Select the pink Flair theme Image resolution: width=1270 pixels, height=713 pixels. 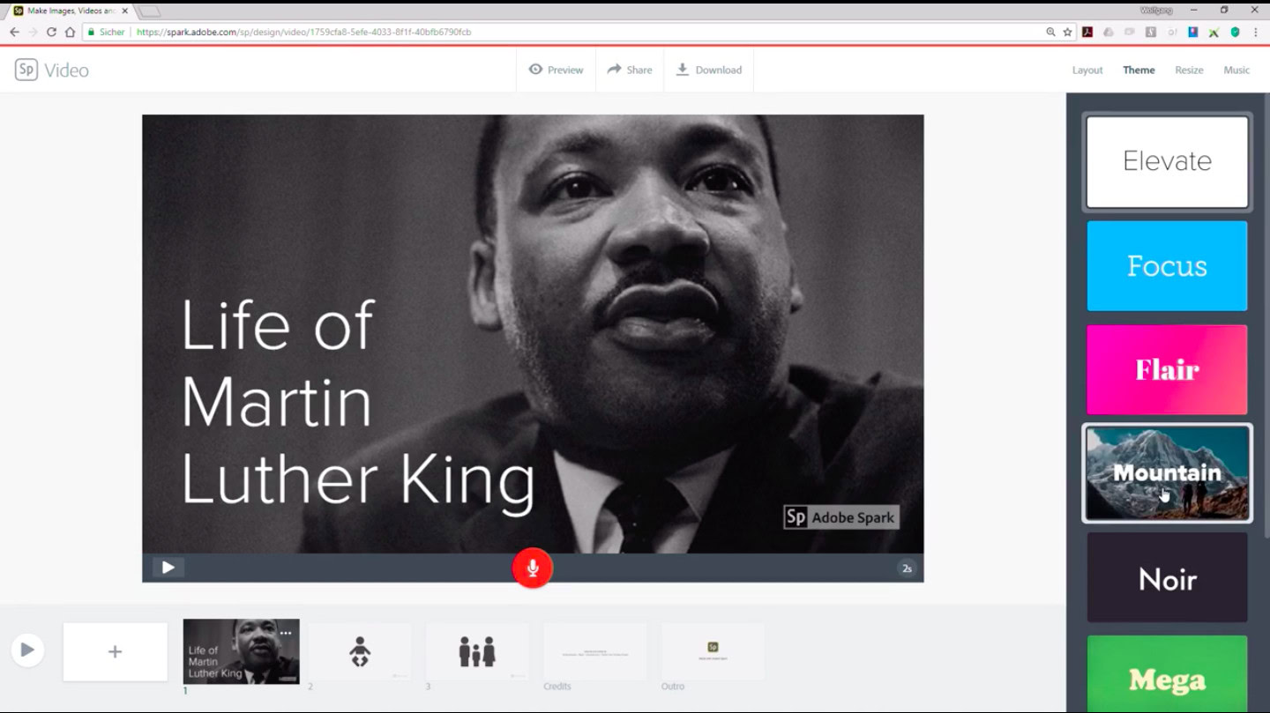click(1167, 370)
